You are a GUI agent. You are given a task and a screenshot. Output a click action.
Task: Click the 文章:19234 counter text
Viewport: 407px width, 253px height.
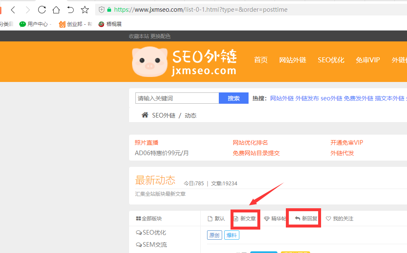[224, 183]
